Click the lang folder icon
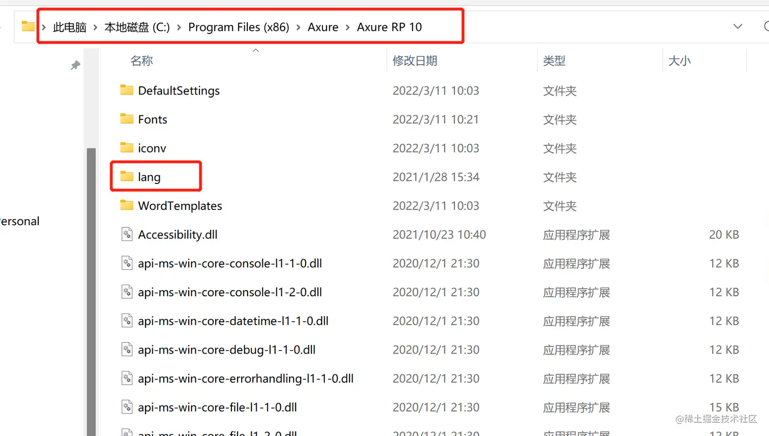Screen dimensions: 769x436 pyautogui.click(x=127, y=176)
